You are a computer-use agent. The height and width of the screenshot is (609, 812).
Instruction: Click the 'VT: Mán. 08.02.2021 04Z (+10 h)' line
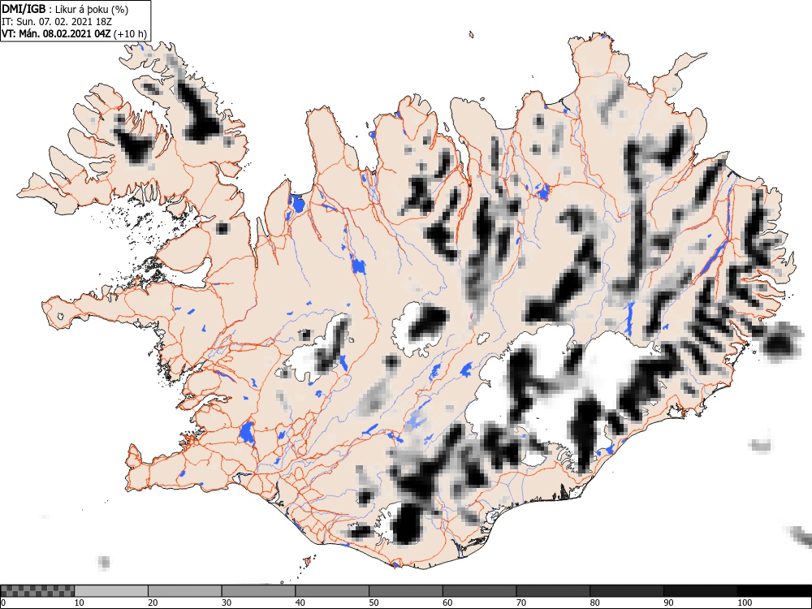tap(75, 34)
